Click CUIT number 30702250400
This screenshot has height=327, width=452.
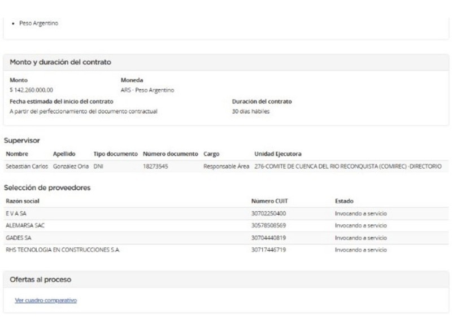[x=268, y=213]
